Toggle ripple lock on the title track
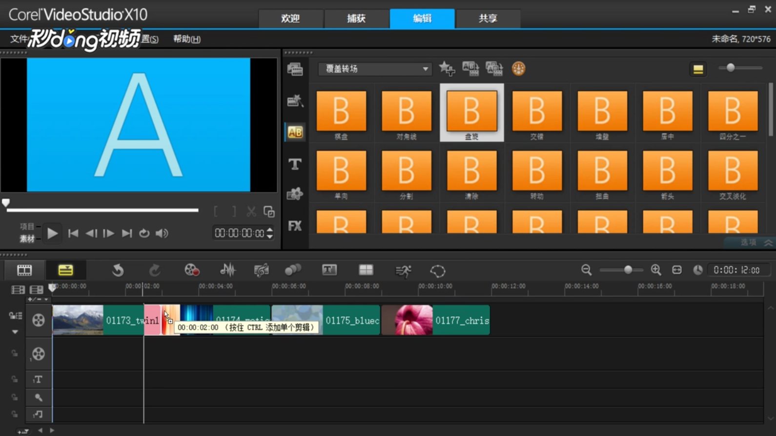776x436 pixels. click(x=15, y=379)
